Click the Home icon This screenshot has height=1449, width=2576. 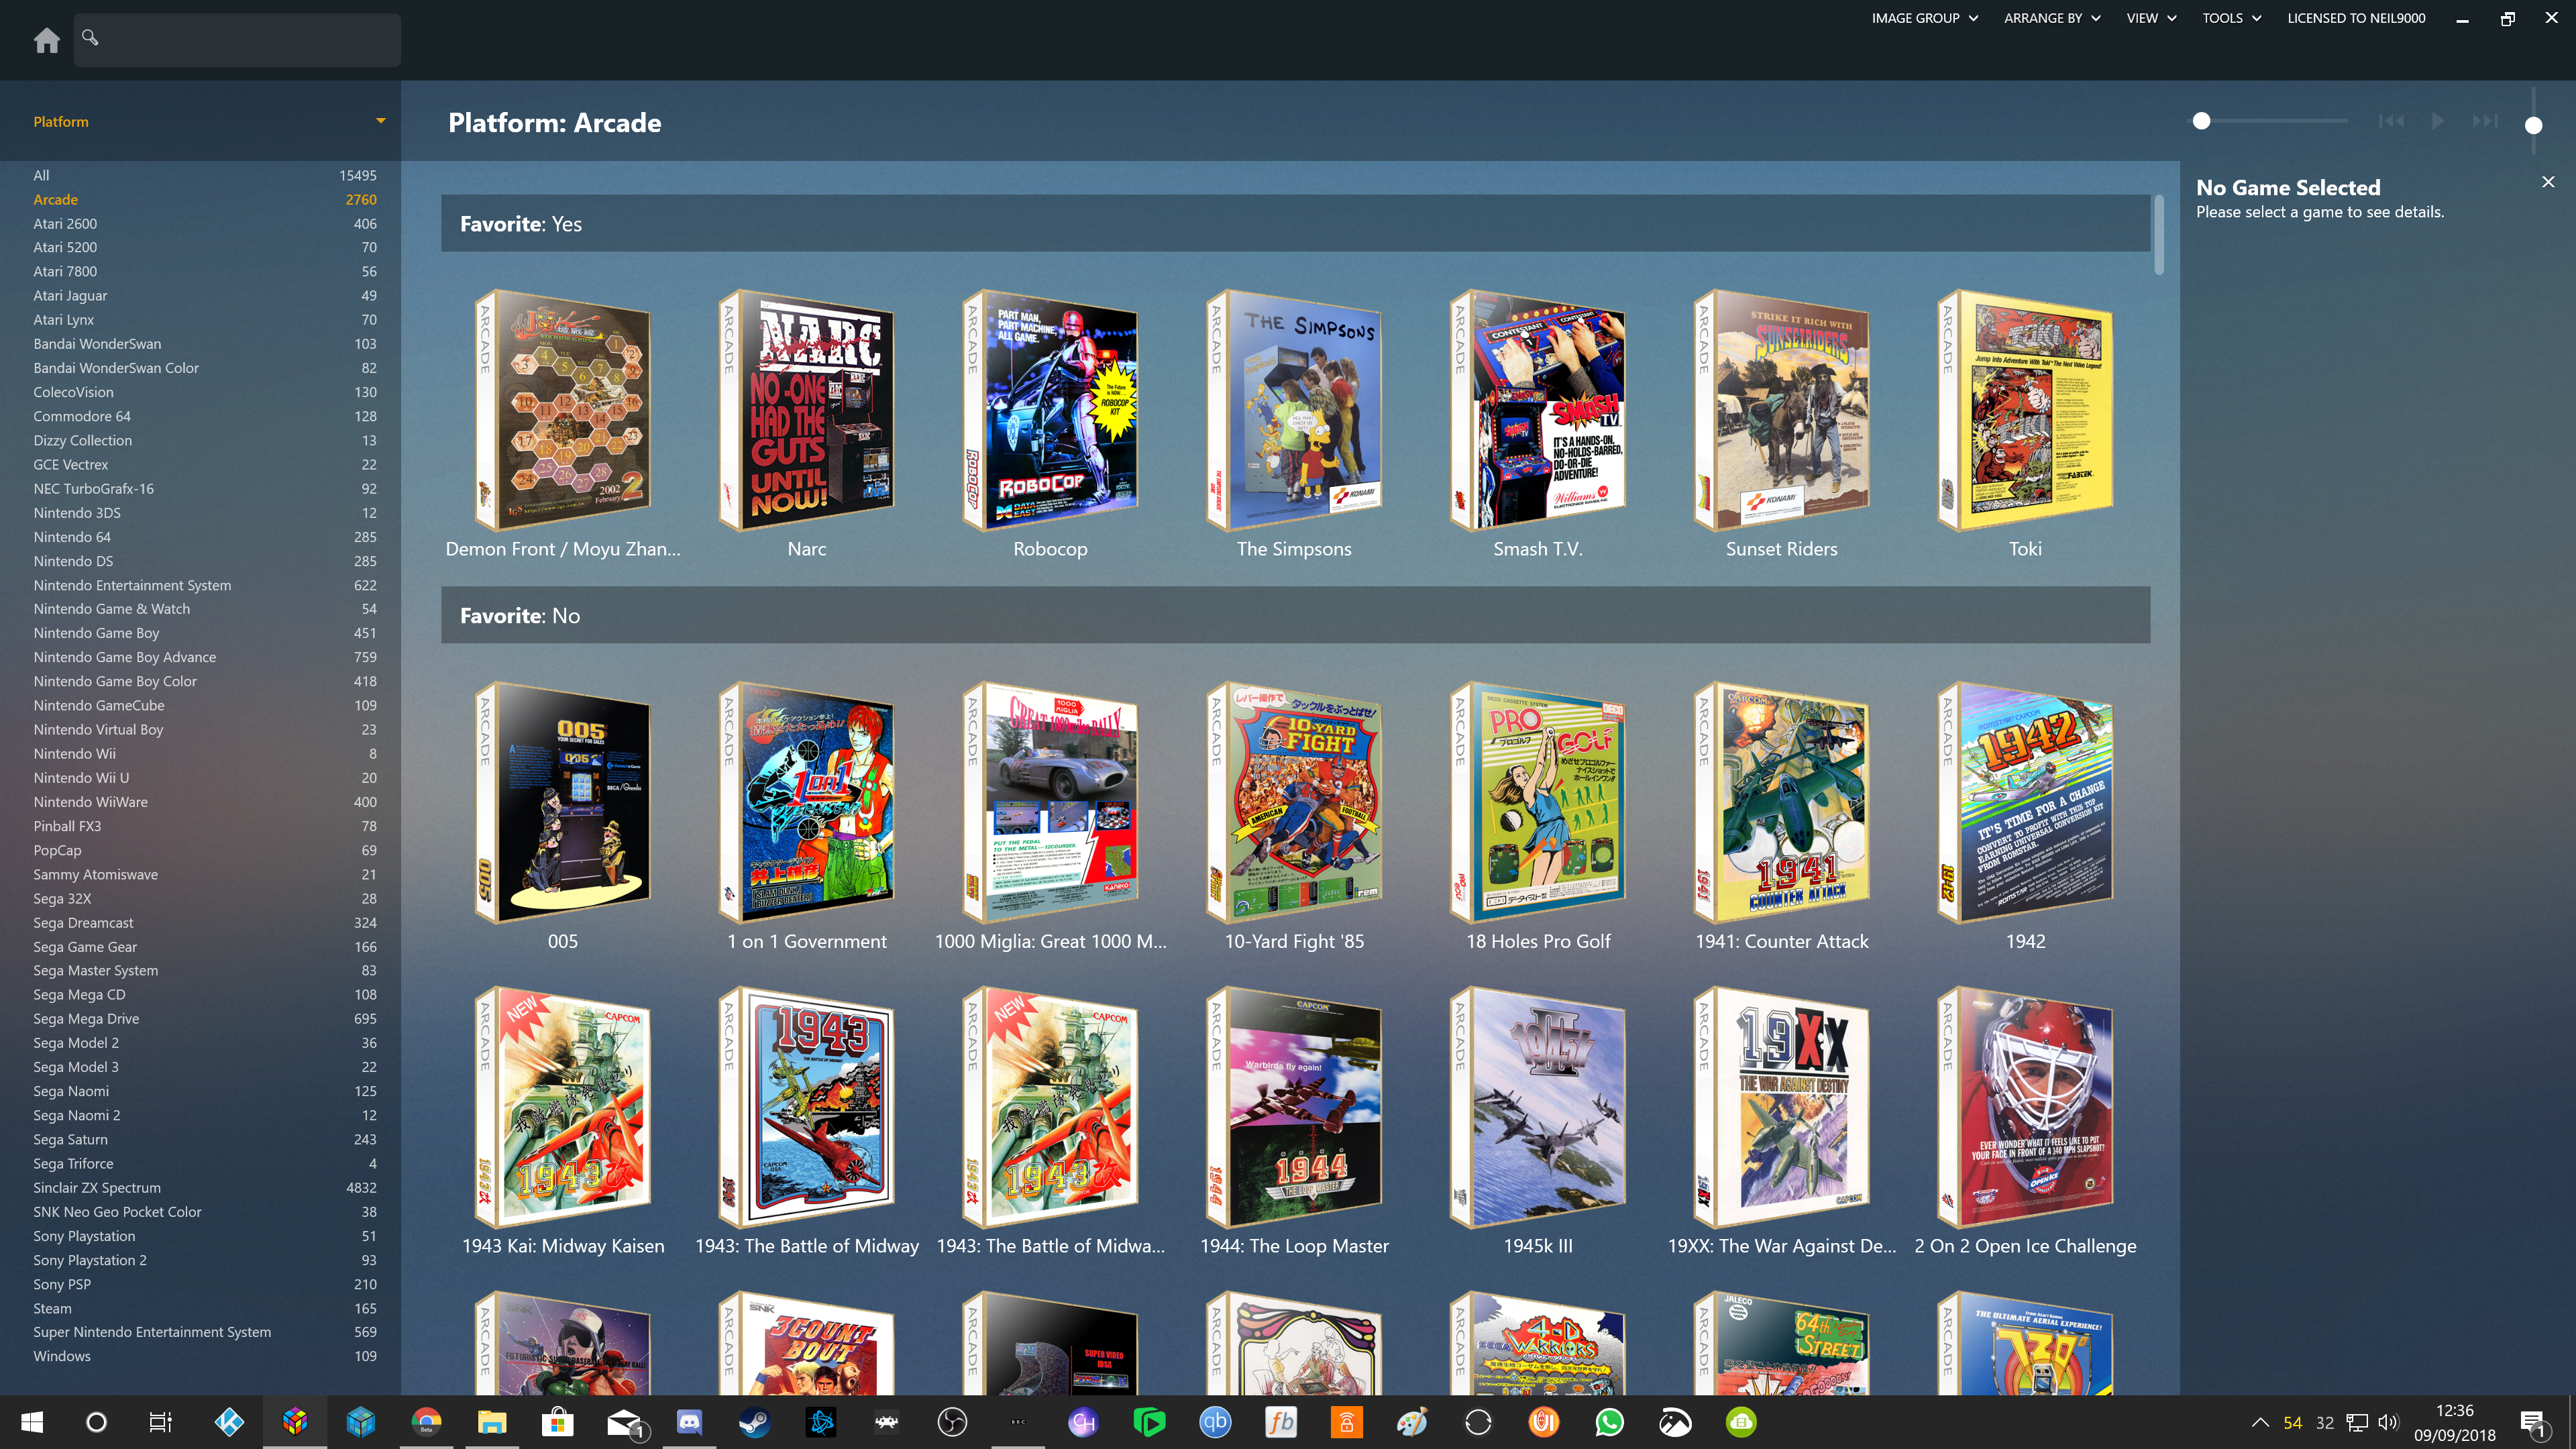(x=46, y=40)
